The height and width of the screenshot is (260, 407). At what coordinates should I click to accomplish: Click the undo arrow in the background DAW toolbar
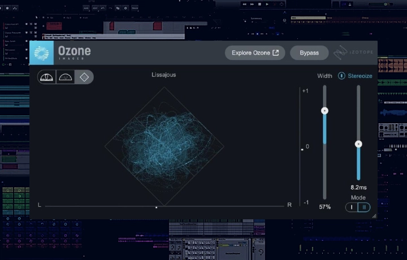tap(103, 8)
